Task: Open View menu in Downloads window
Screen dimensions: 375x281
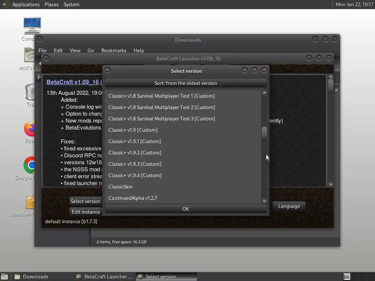Action: pos(75,50)
